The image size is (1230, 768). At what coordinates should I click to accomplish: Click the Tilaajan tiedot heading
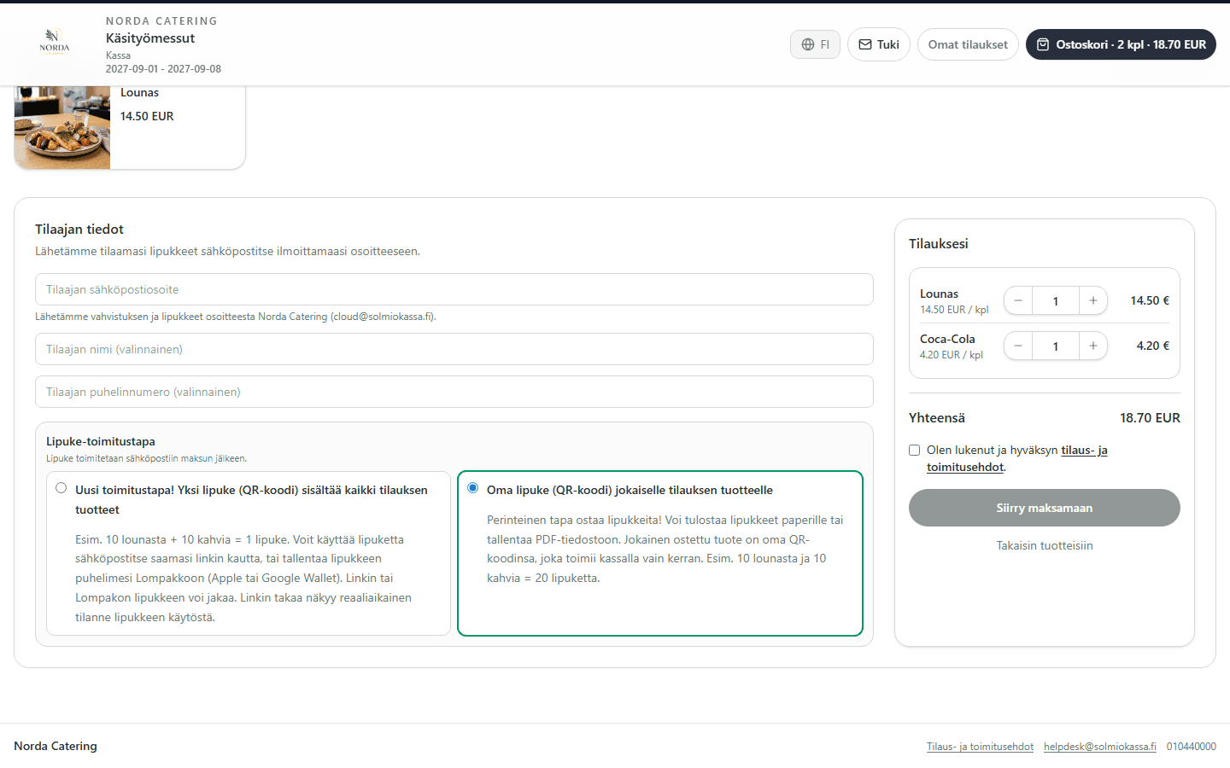[79, 229]
